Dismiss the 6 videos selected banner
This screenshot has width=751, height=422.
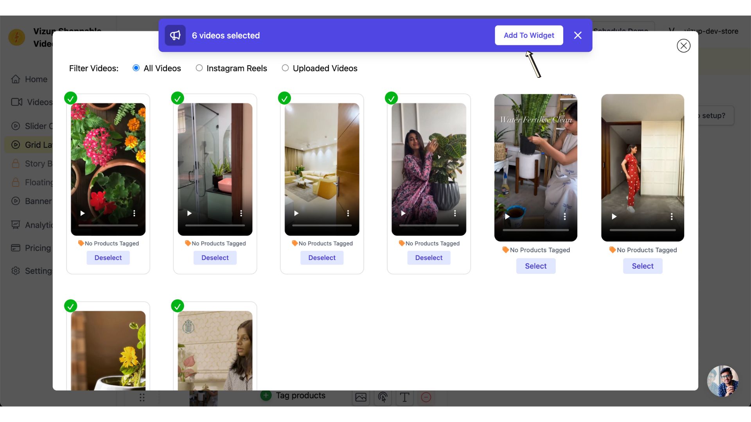(x=578, y=35)
